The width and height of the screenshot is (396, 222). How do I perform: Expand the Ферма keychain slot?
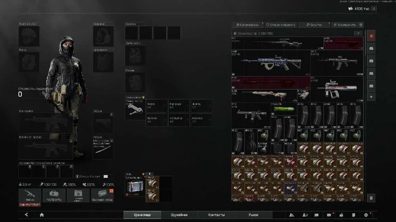coord(156,105)
